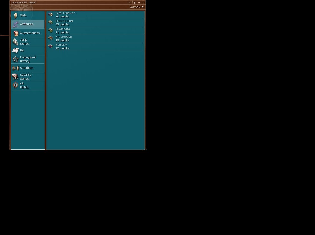Click the Skills book icon
This screenshot has height=235, width=315.
pyautogui.click(x=16, y=16)
